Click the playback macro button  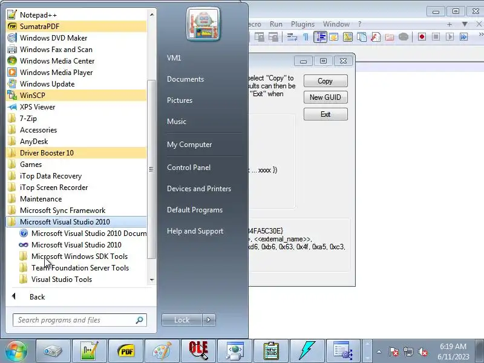[450, 37]
